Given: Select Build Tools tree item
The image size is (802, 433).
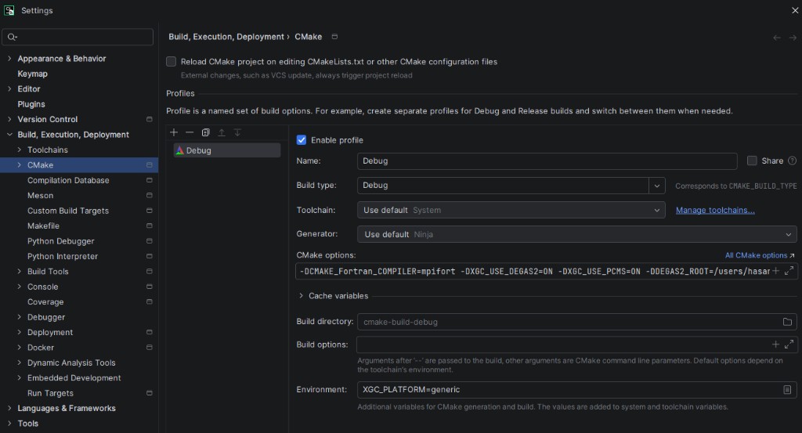Looking at the screenshot, I should point(48,272).
